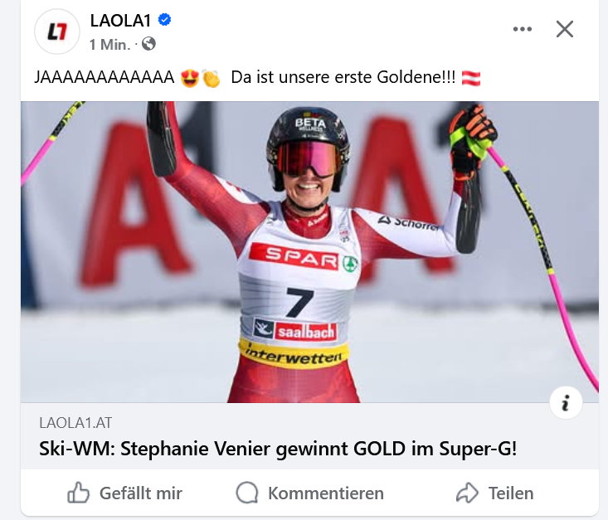Image resolution: width=608 pixels, height=520 pixels.
Task: Click the Austrian flag emoji
Action: point(471,78)
